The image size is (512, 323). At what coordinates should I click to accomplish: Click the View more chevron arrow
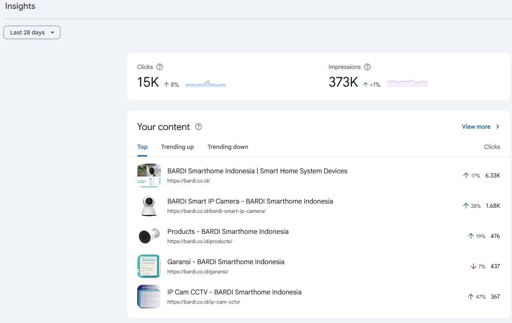[498, 127]
